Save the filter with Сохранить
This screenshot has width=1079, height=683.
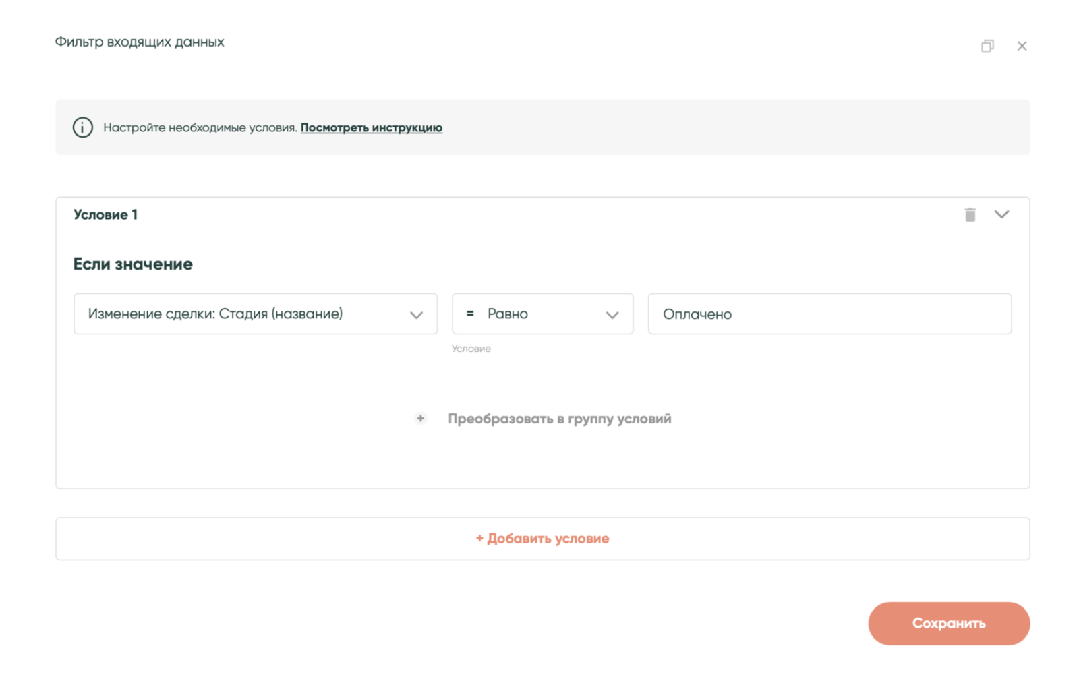click(948, 623)
